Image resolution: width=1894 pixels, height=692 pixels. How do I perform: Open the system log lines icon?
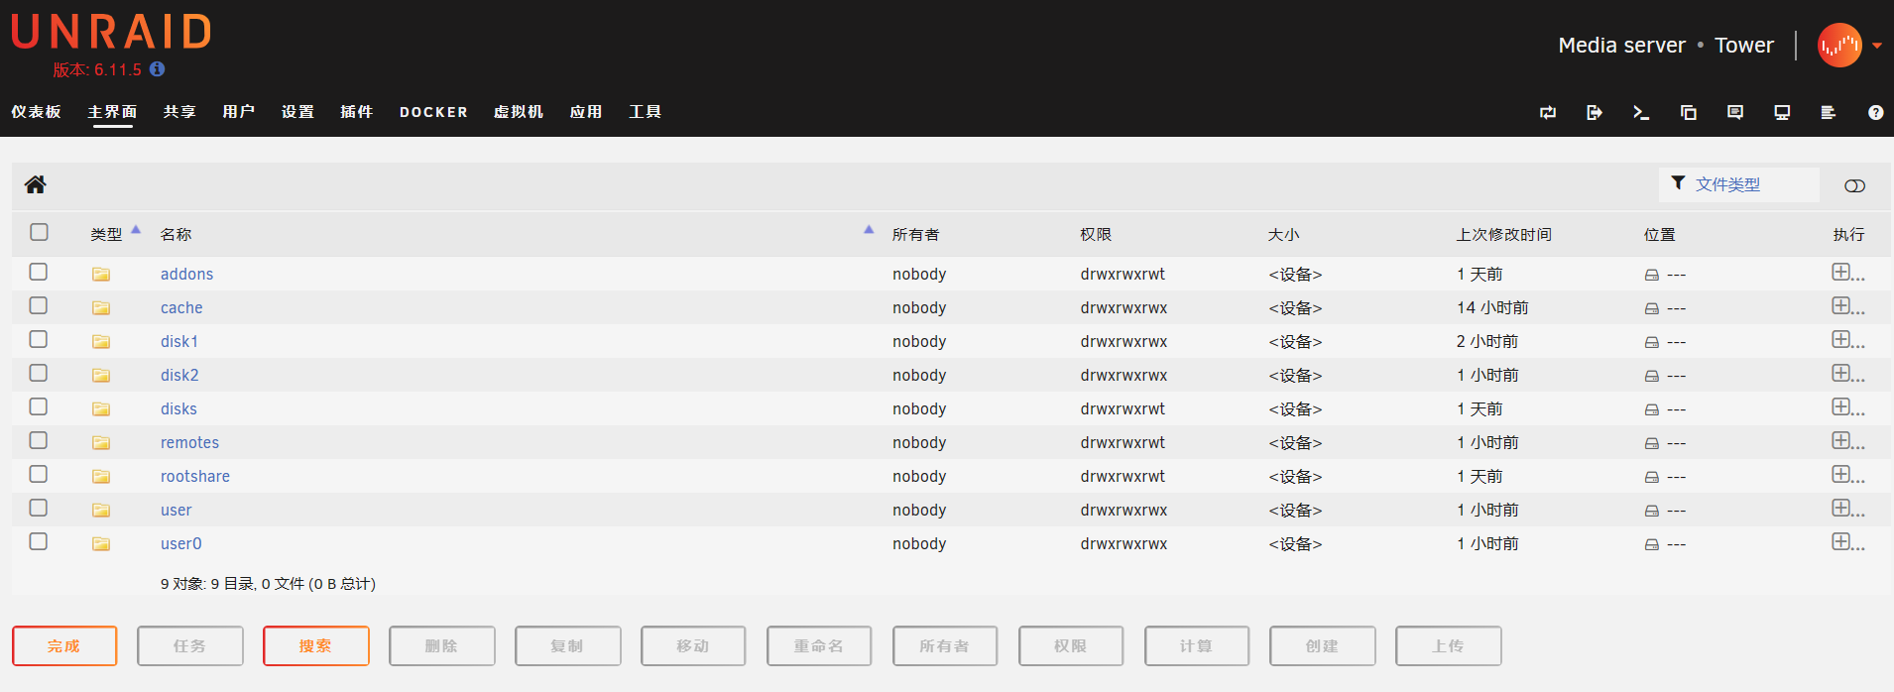pyautogui.click(x=1828, y=113)
